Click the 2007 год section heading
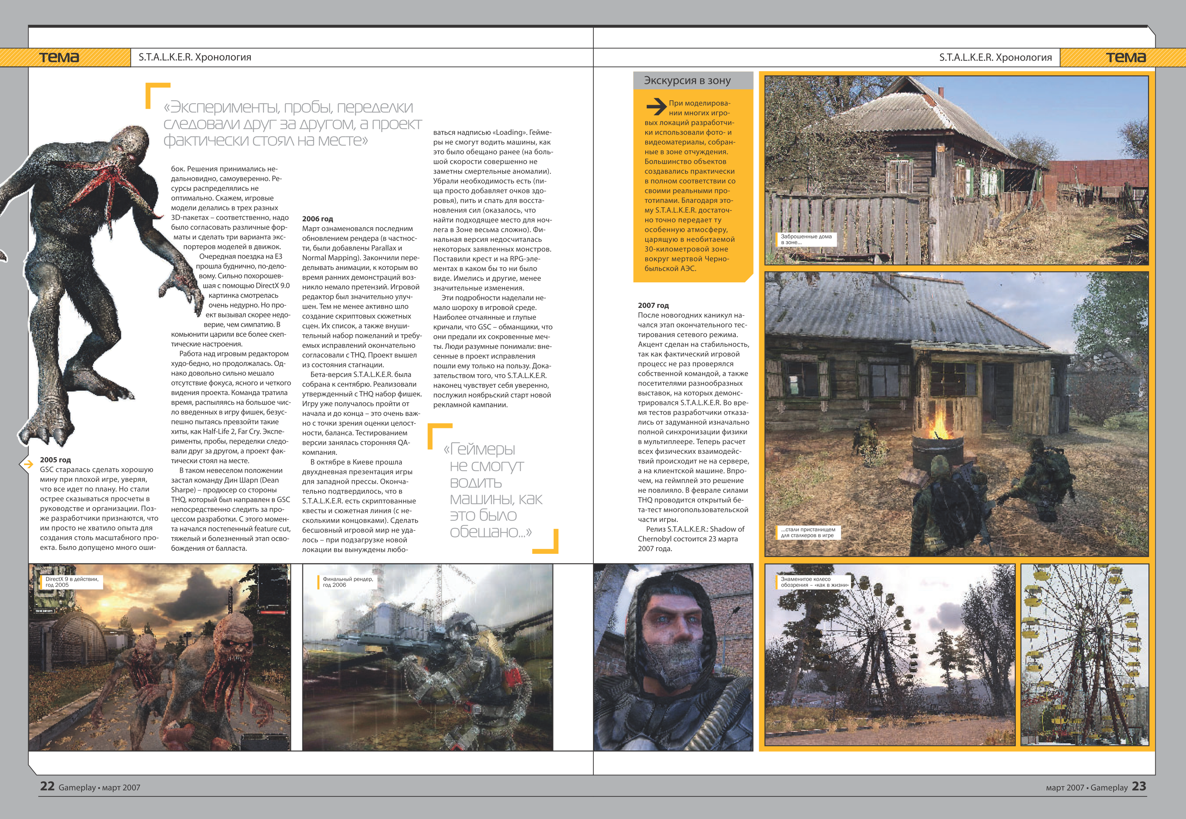This screenshot has height=819, width=1186. click(653, 305)
